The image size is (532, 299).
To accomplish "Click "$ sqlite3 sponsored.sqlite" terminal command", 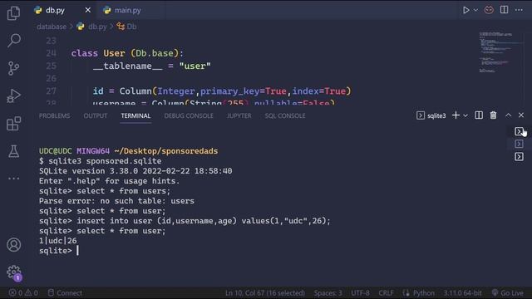I will pyautogui.click(x=100, y=161).
